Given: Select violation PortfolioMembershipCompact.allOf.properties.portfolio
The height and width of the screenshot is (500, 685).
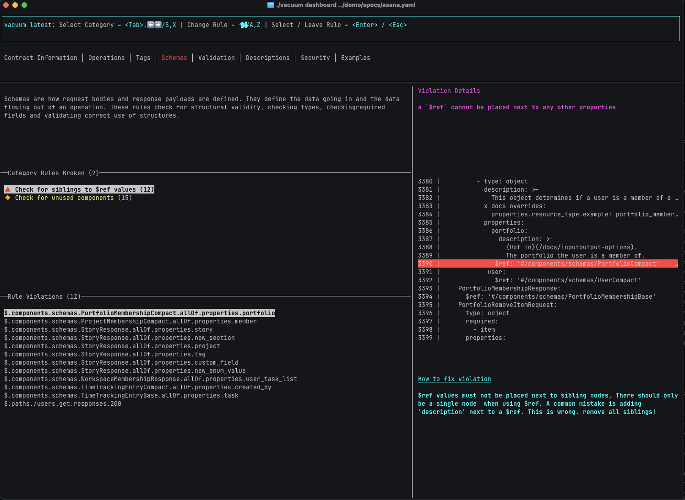Looking at the screenshot, I should point(140,313).
